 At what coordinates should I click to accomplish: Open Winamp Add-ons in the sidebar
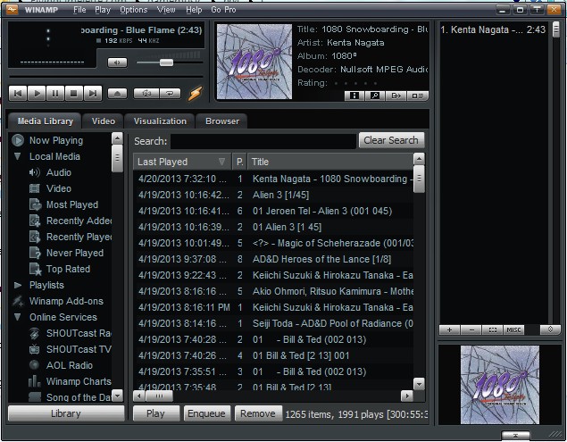point(66,301)
